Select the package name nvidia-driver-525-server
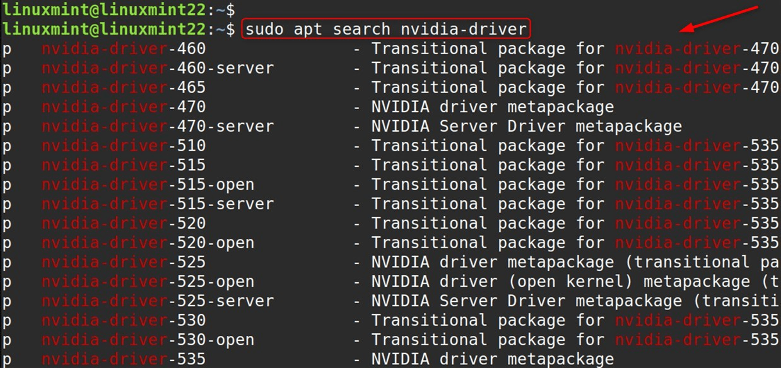The width and height of the screenshot is (781, 368). tap(158, 301)
